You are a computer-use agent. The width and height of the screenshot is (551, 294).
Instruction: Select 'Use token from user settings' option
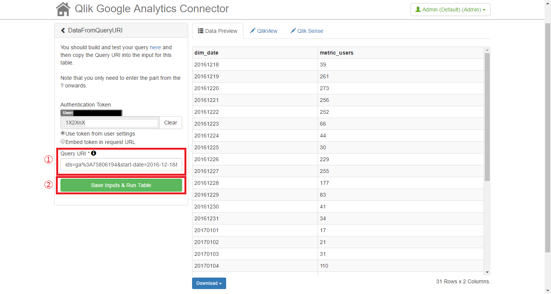63,134
